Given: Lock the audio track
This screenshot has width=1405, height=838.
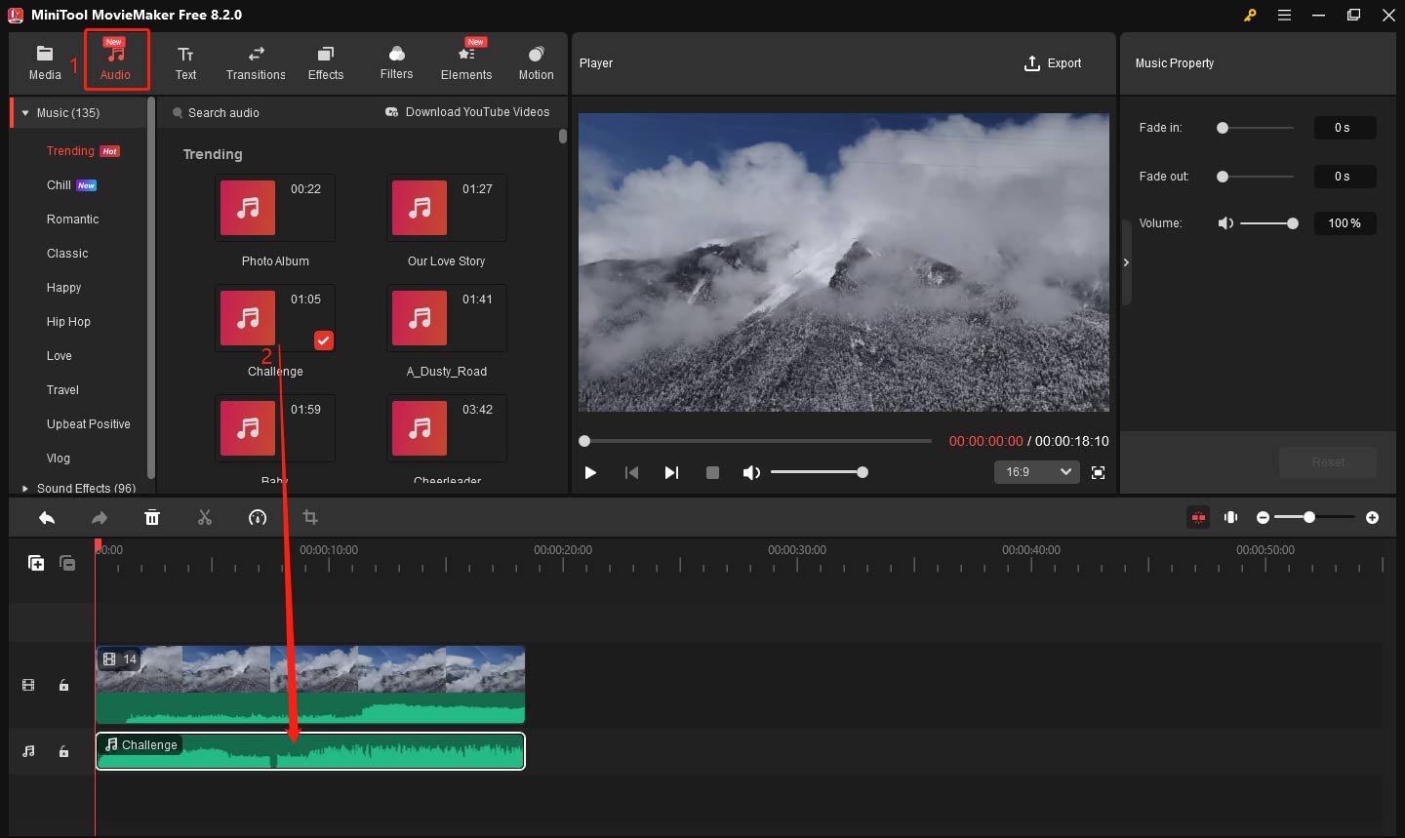Looking at the screenshot, I should coord(63,751).
